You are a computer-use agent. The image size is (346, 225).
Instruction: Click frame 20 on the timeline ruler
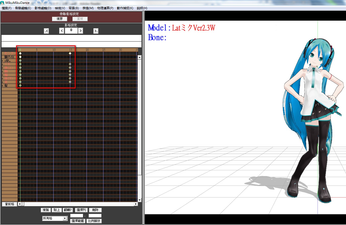pyautogui.click(x=87, y=50)
